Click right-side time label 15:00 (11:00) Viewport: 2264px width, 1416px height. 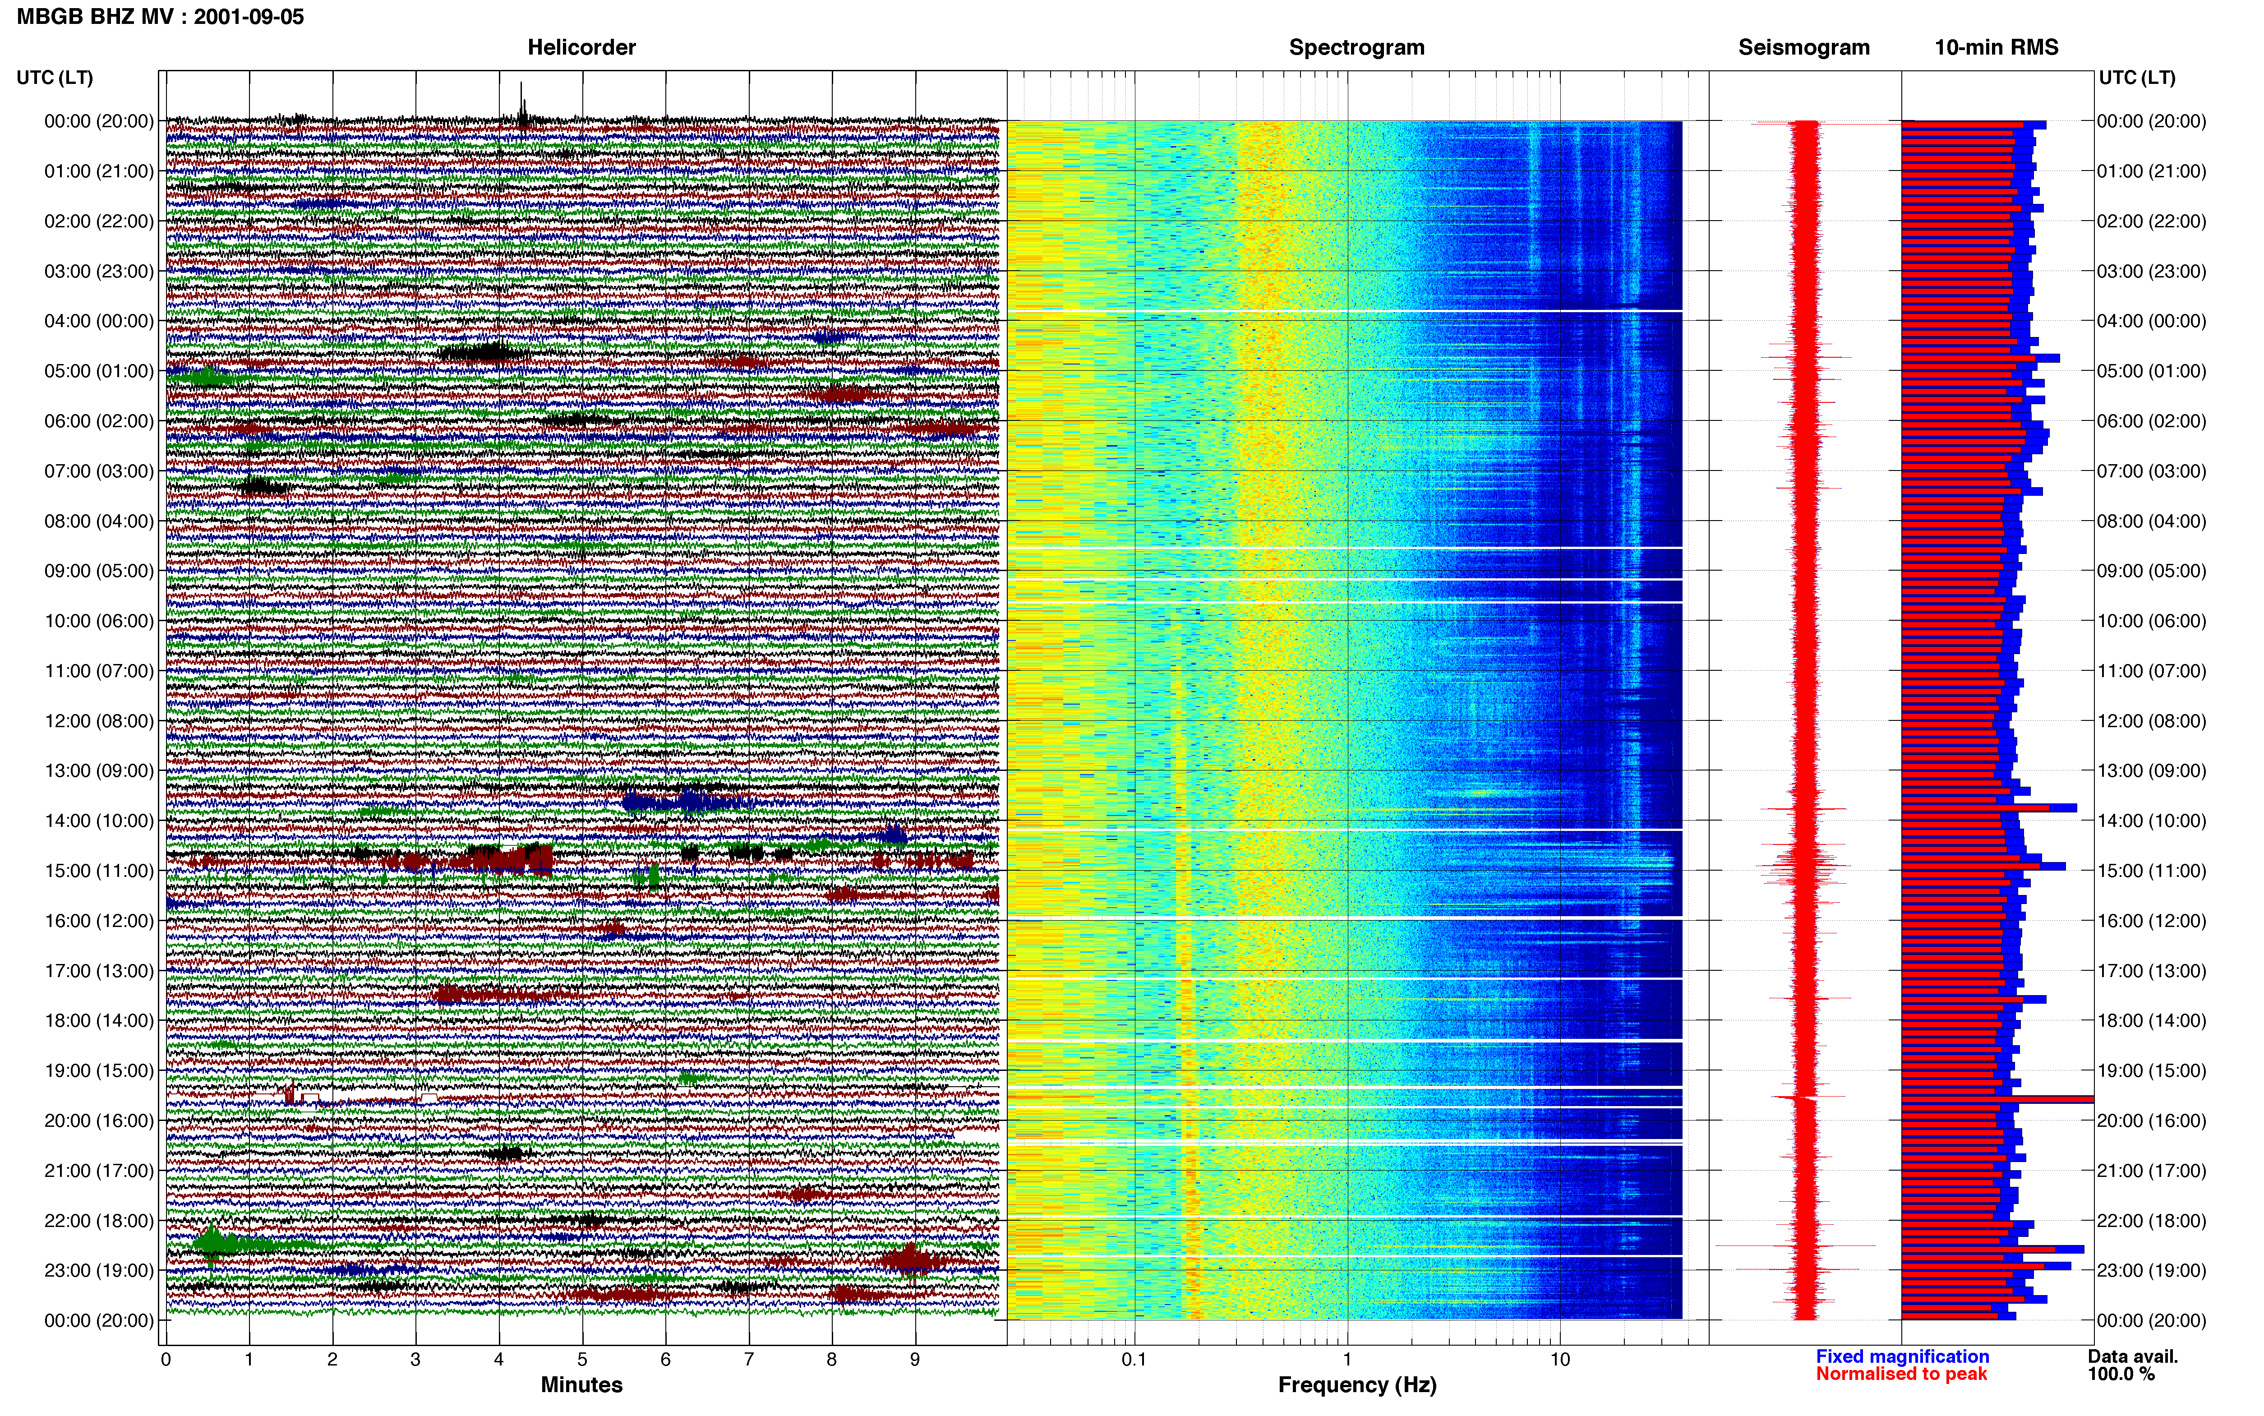pyautogui.click(x=2152, y=871)
